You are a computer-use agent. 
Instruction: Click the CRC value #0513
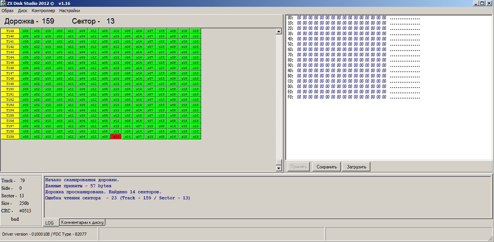click(25, 211)
